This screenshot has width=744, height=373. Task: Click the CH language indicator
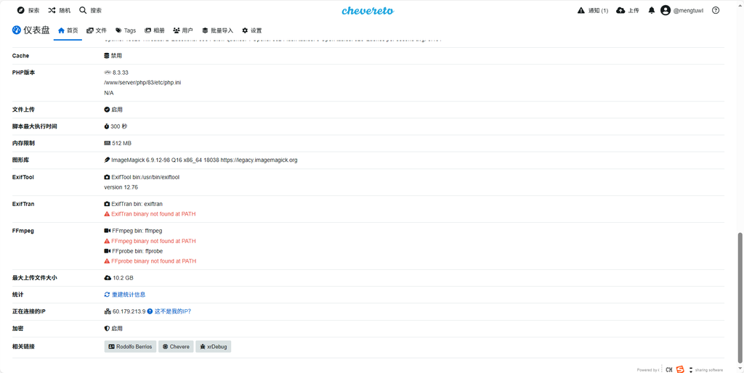point(669,369)
